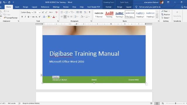Open the Font name combo box dropdown
Viewport: 187px width, 105px height.
coord(32,12)
